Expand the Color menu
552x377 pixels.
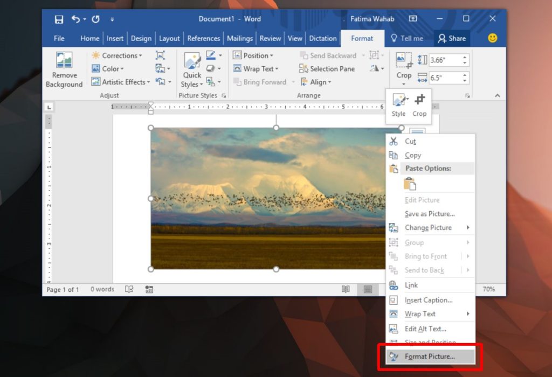coord(111,68)
